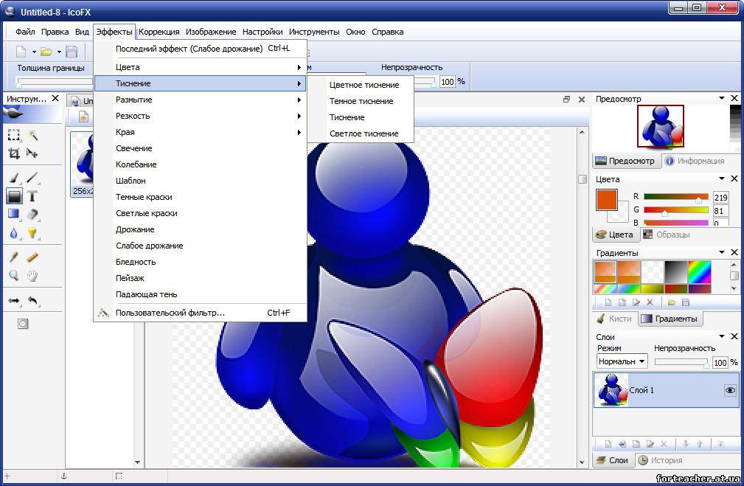The width and height of the screenshot is (744, 486).
Task: Select the line drawing tool
Action: (32, 178)
